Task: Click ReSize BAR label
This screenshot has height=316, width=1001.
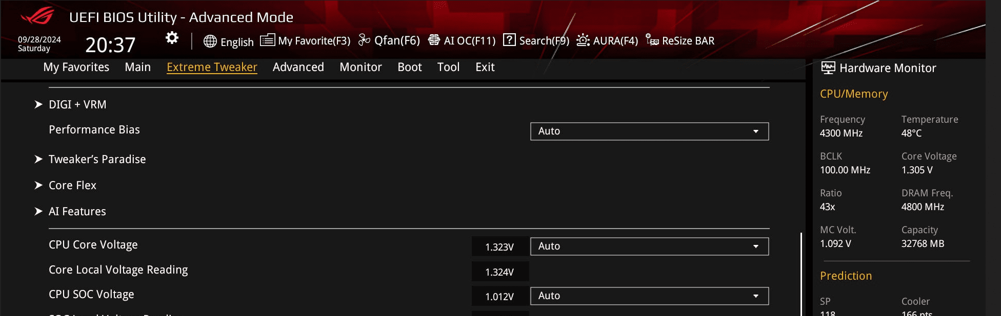Action: (x=688, y=40)
